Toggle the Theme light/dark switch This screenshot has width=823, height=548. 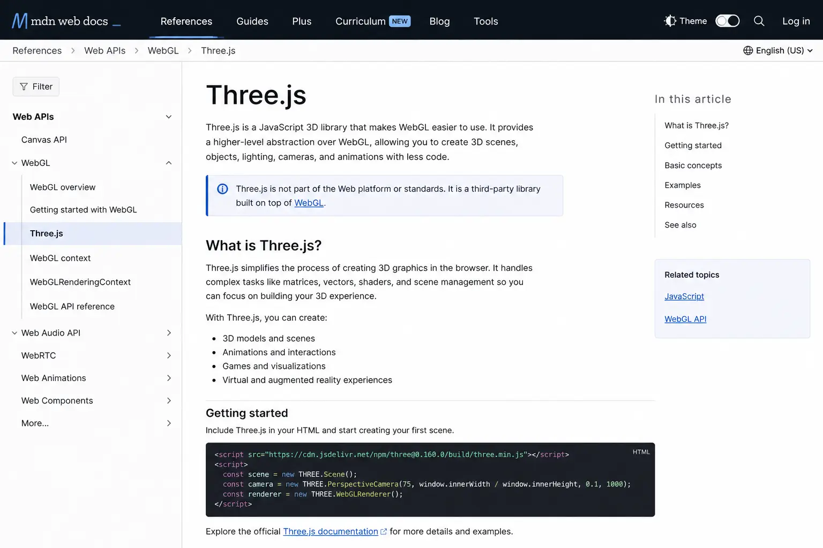pyautogui.click(x=728, y=21)
